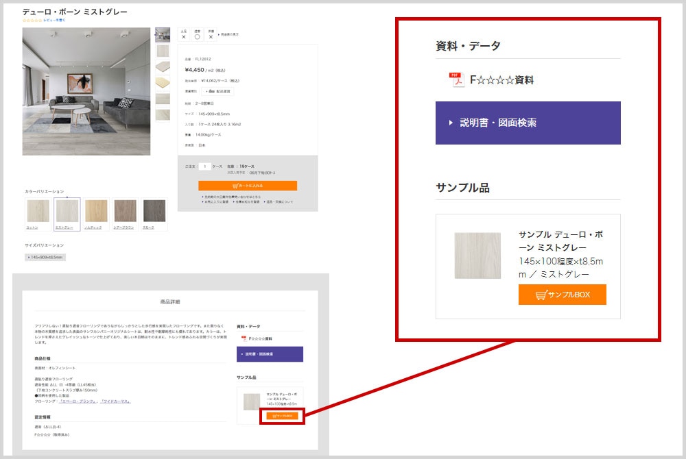Click the main living room product image
Viewport: 686px width, 459px height.
click(86, 91)
